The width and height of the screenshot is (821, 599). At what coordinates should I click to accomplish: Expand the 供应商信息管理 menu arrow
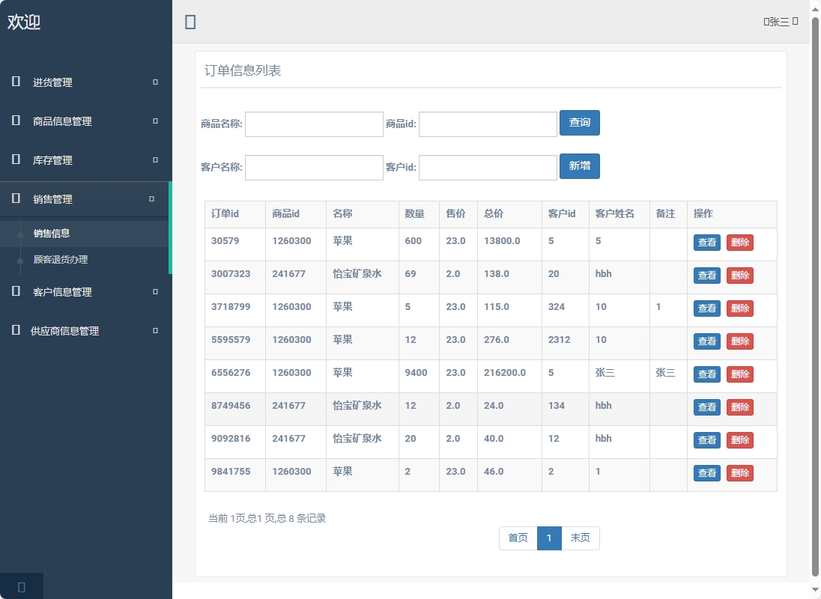point(154,330)
